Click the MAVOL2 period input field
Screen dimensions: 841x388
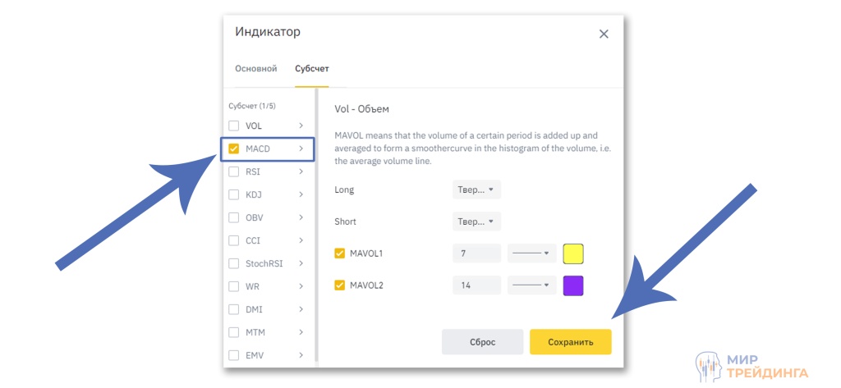(x=476, y=285)
